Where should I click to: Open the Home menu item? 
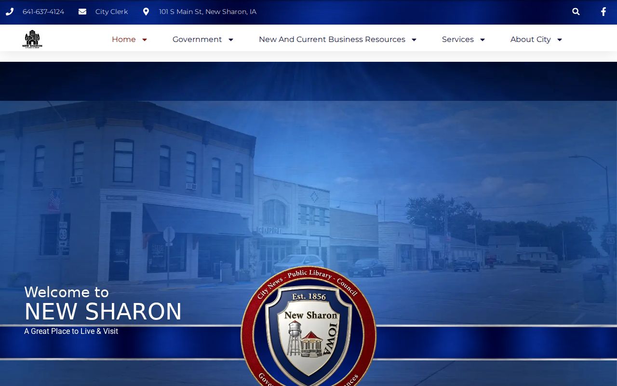124,40
